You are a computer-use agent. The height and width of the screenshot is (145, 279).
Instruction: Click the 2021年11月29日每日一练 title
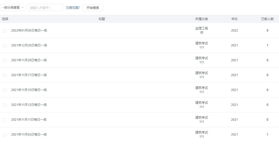(x=29, y=60)
